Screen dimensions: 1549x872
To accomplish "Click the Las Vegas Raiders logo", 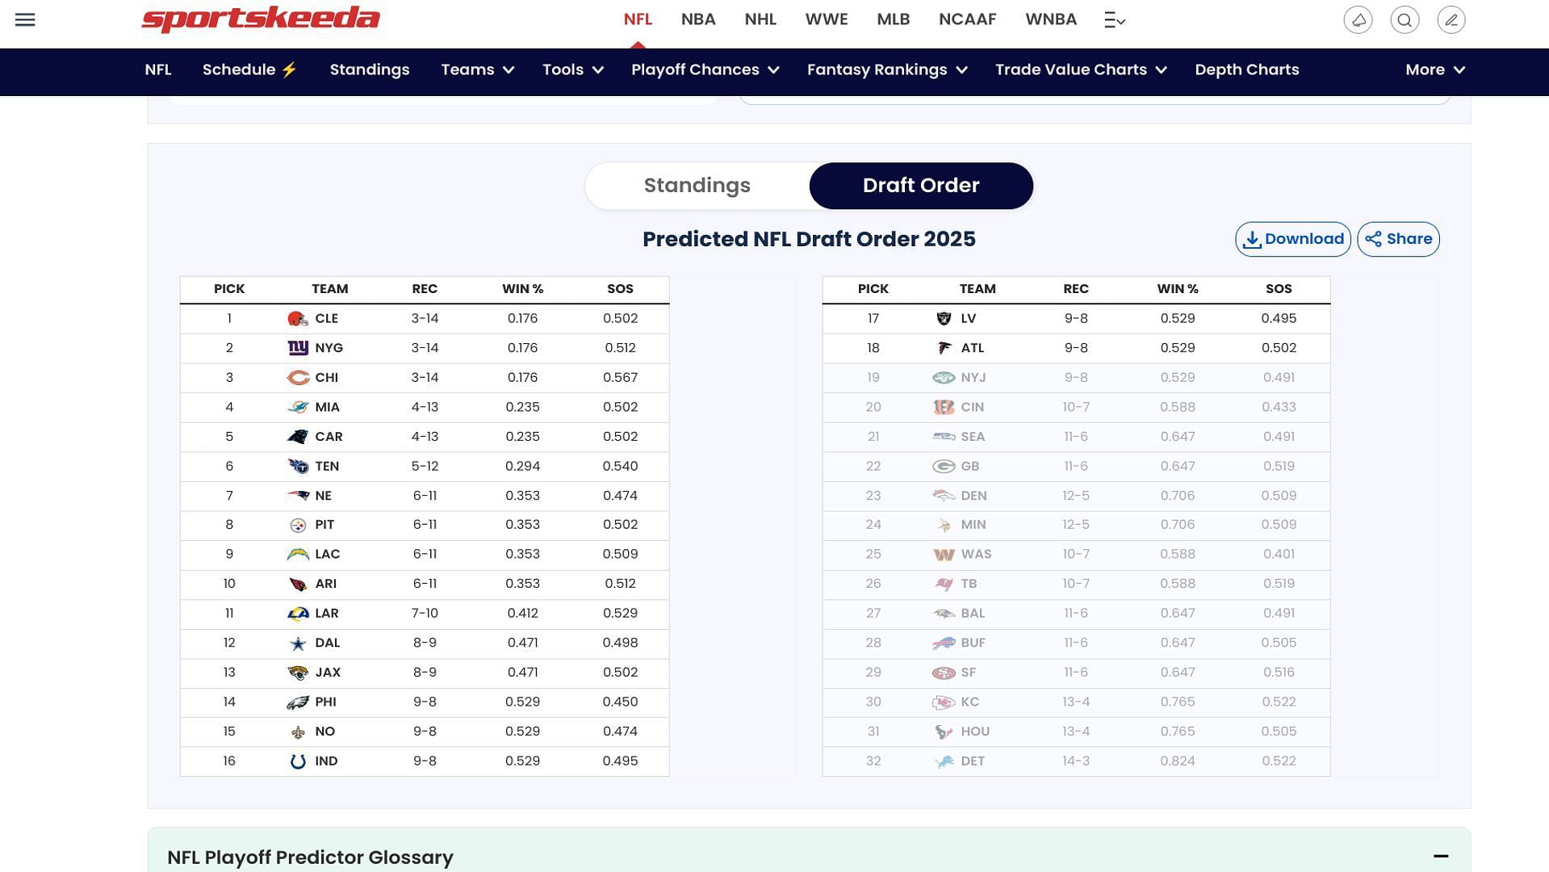I will pyautogui.click(x=943, y=319).
